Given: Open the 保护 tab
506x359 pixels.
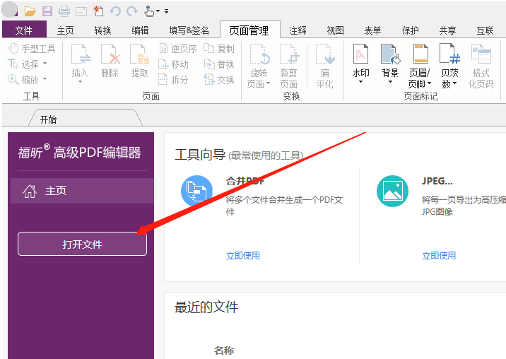Looking at the screenshot, I should (x=410, y=30).
